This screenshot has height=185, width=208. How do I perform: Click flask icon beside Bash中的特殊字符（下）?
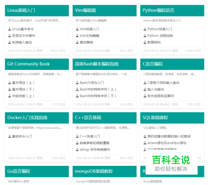(77, 96)
